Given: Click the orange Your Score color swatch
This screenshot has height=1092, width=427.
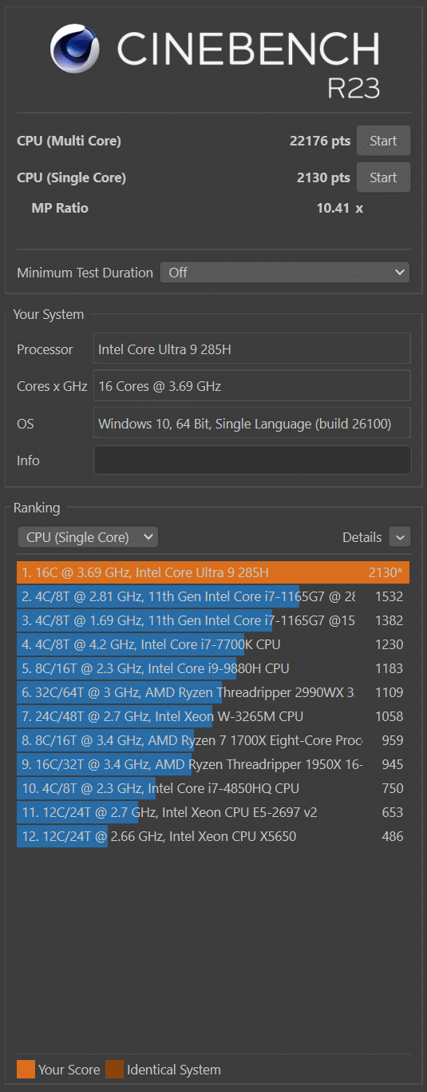Looking at the screenshot, I should coord(26,1070).
